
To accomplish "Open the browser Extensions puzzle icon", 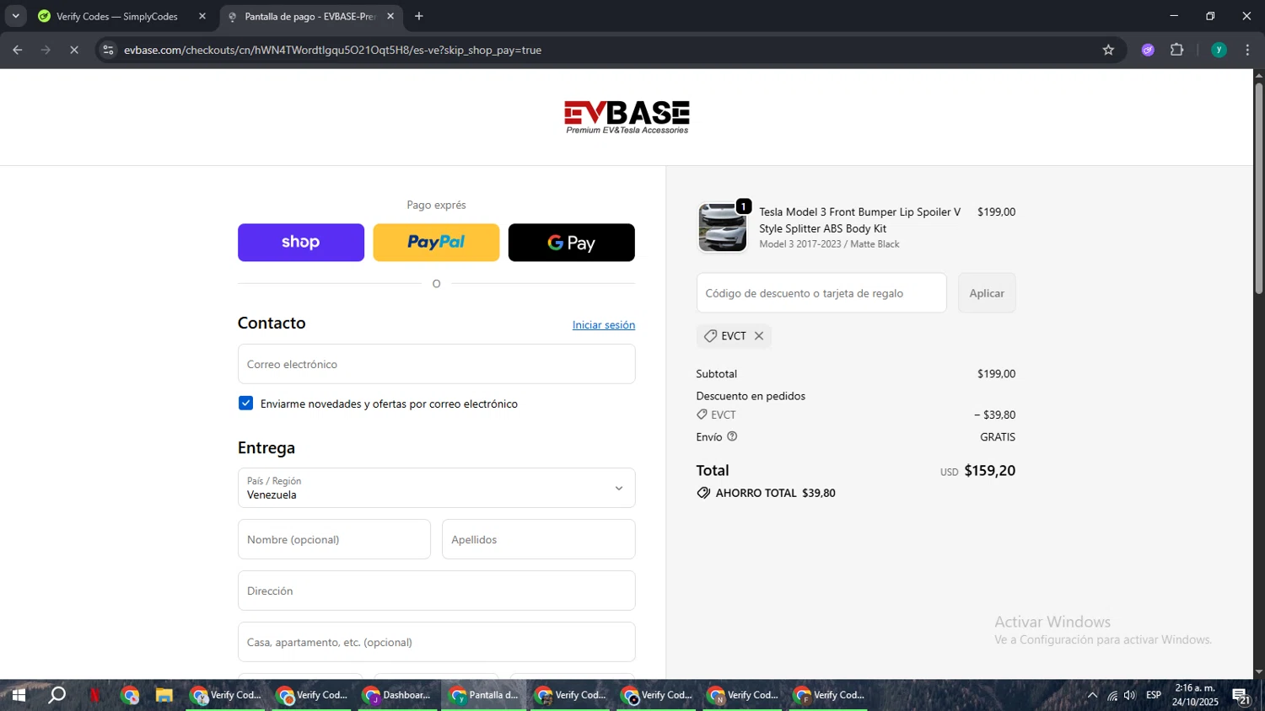I will (x=1177, y=50).
